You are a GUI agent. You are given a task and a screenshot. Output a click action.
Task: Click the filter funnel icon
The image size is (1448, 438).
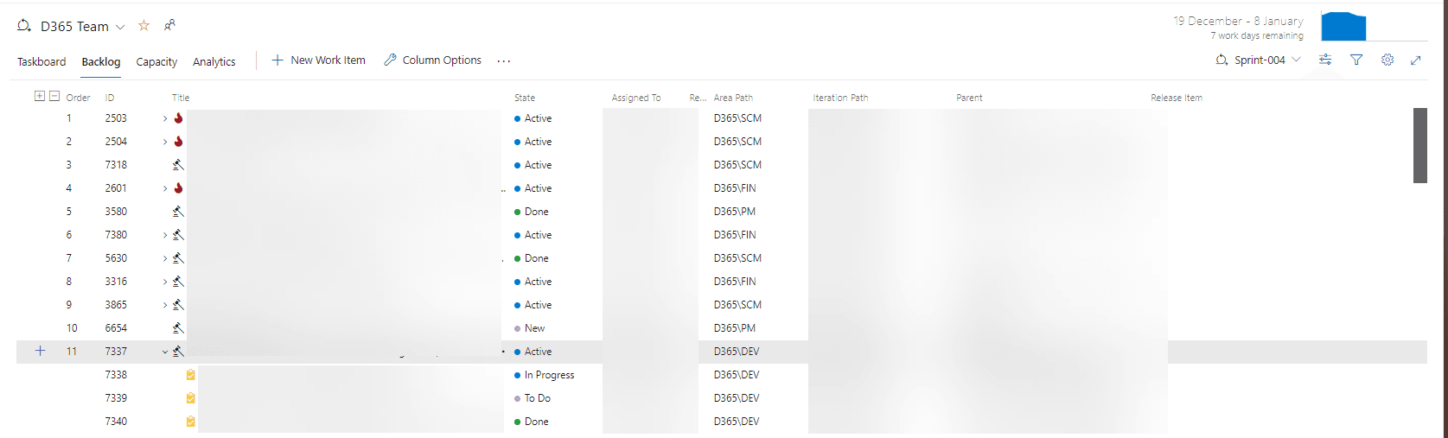click(x=1356, y=60)
